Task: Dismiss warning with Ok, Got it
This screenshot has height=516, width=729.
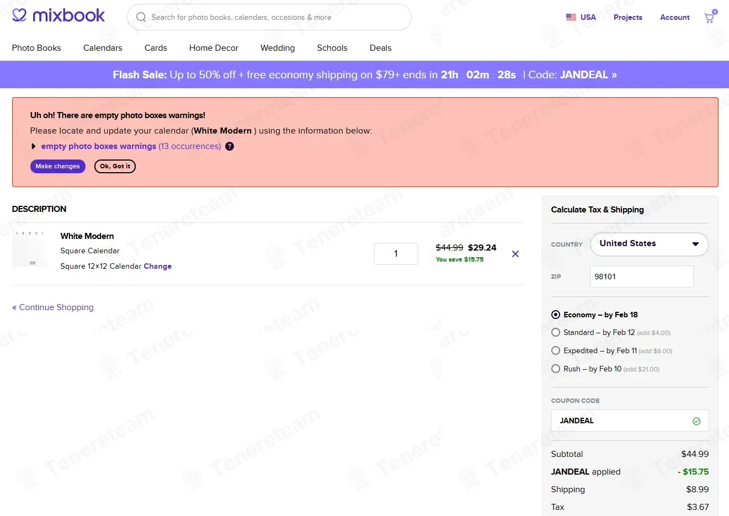Action: tap(115, 166)
